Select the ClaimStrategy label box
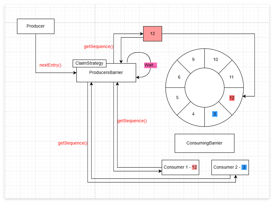Viewport: 274px width, 203px height. 89,63
